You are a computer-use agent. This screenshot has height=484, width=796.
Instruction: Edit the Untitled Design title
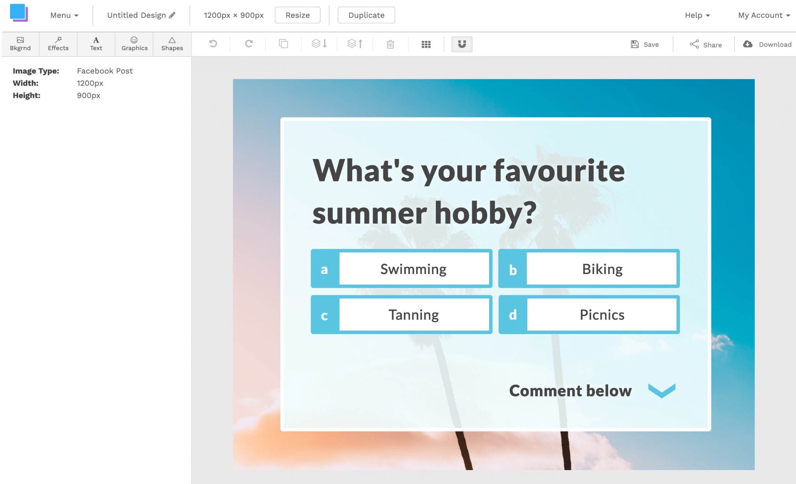tap(136, 15)
